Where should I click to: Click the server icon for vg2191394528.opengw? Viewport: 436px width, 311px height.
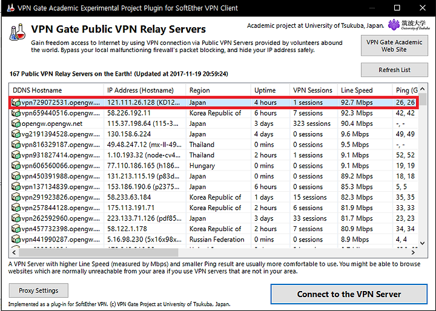(16, 134)
